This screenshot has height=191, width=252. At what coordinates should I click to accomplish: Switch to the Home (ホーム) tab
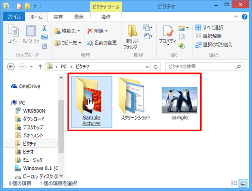(36, 17)
